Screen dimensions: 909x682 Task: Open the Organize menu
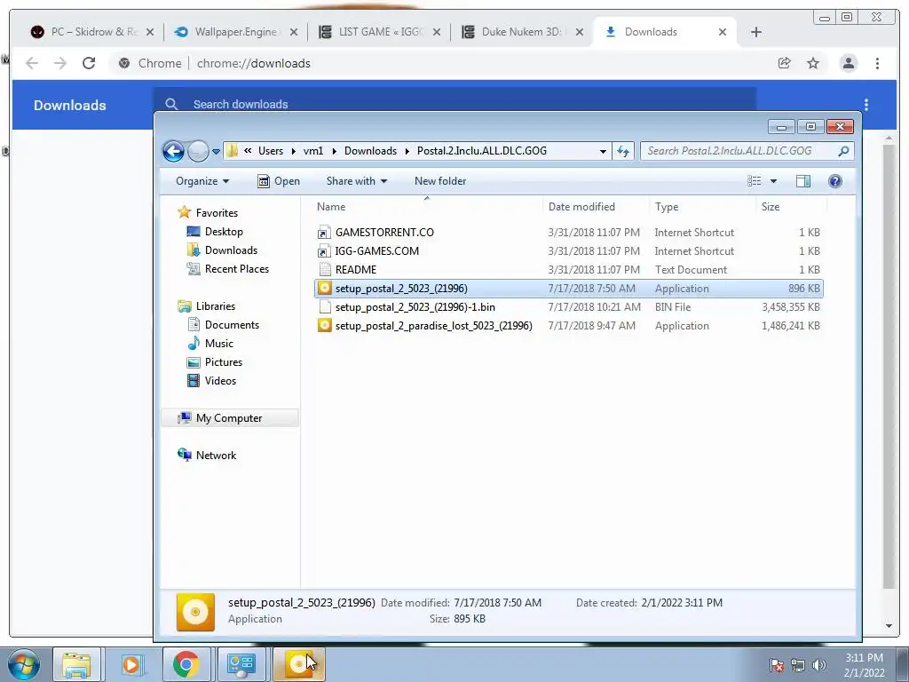[x=202, y=181]
